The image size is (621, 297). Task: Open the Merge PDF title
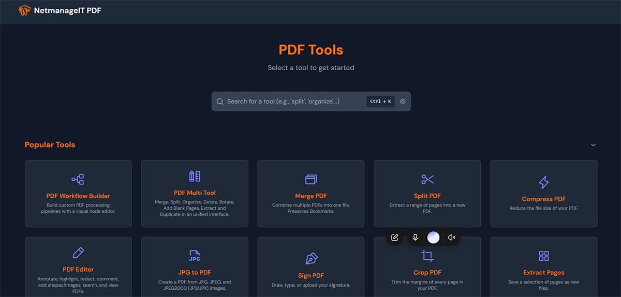[311, 196]
